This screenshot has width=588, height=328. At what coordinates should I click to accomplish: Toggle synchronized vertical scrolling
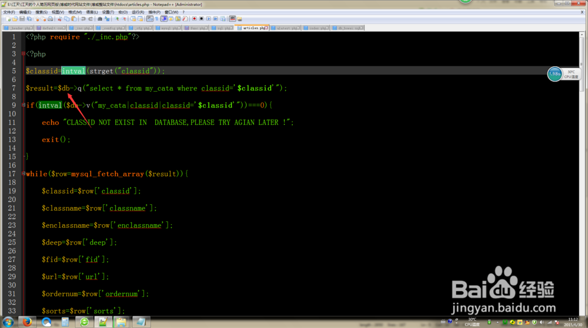(x=133, y=19)
